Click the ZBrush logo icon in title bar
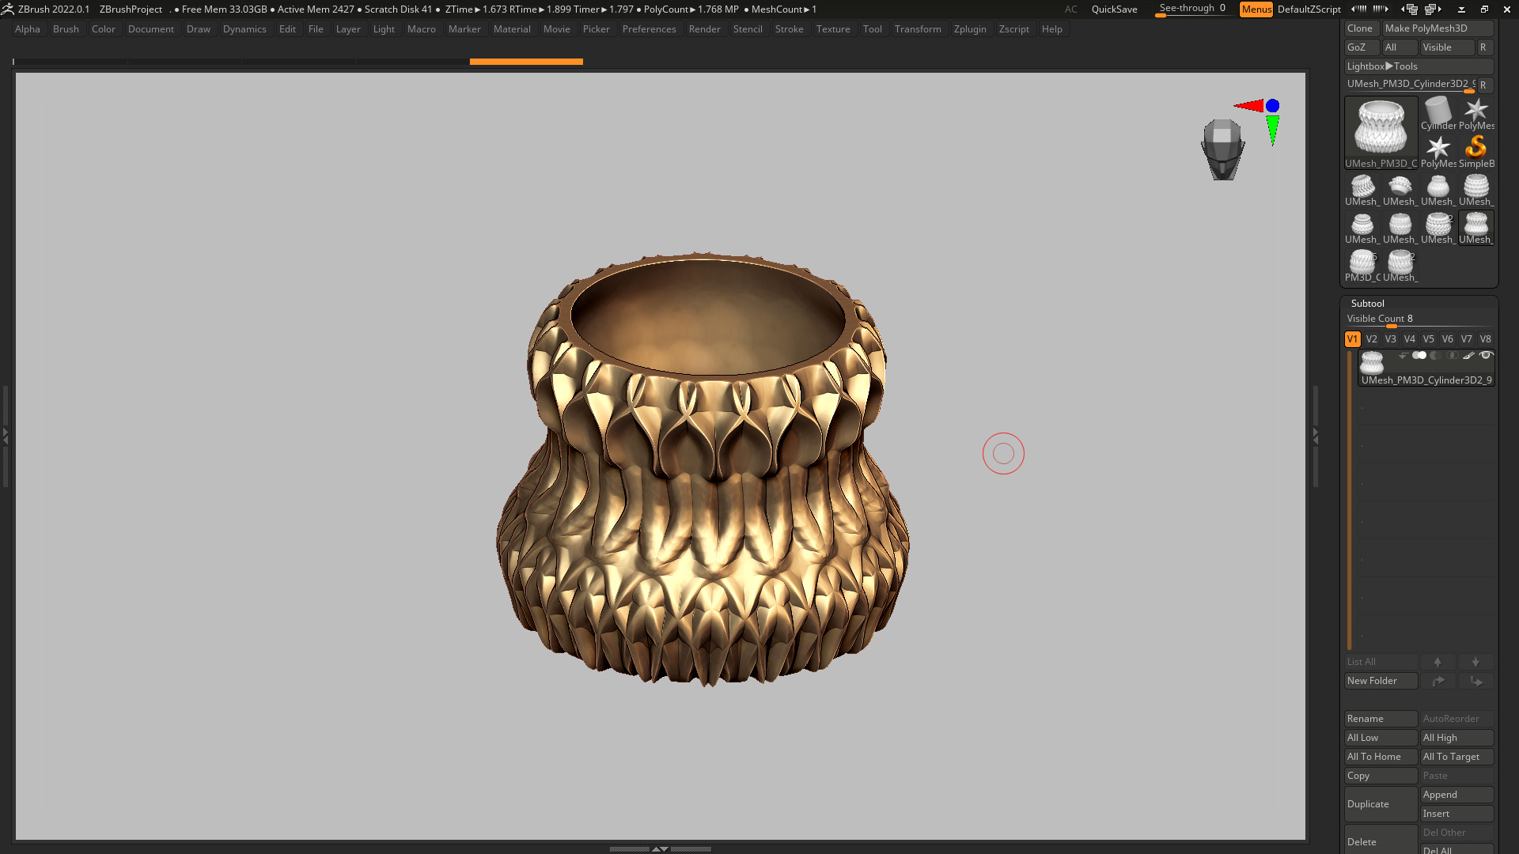1519x854 pixels. 8,9
